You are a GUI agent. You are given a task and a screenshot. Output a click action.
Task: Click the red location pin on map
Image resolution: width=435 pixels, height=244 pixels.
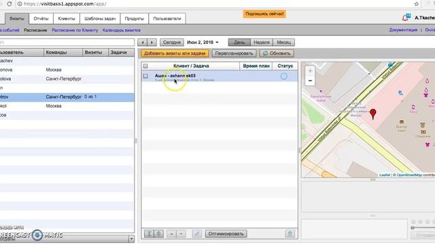coord(373,114)
